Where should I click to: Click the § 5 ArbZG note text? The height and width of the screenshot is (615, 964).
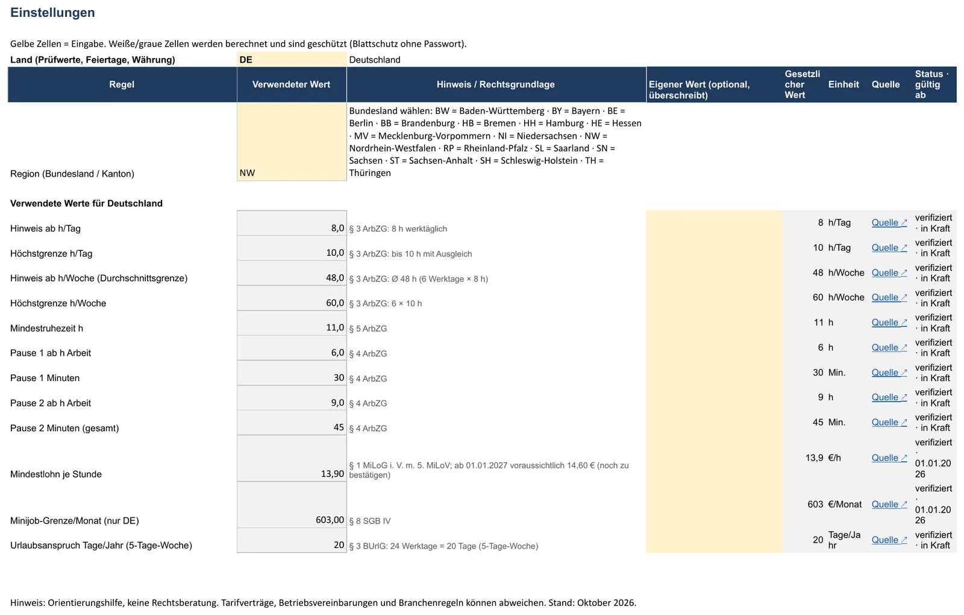[x=368, y=329]
